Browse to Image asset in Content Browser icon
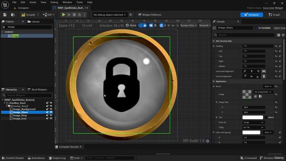Viewport: 286px width, 161px height. point(261,97)
